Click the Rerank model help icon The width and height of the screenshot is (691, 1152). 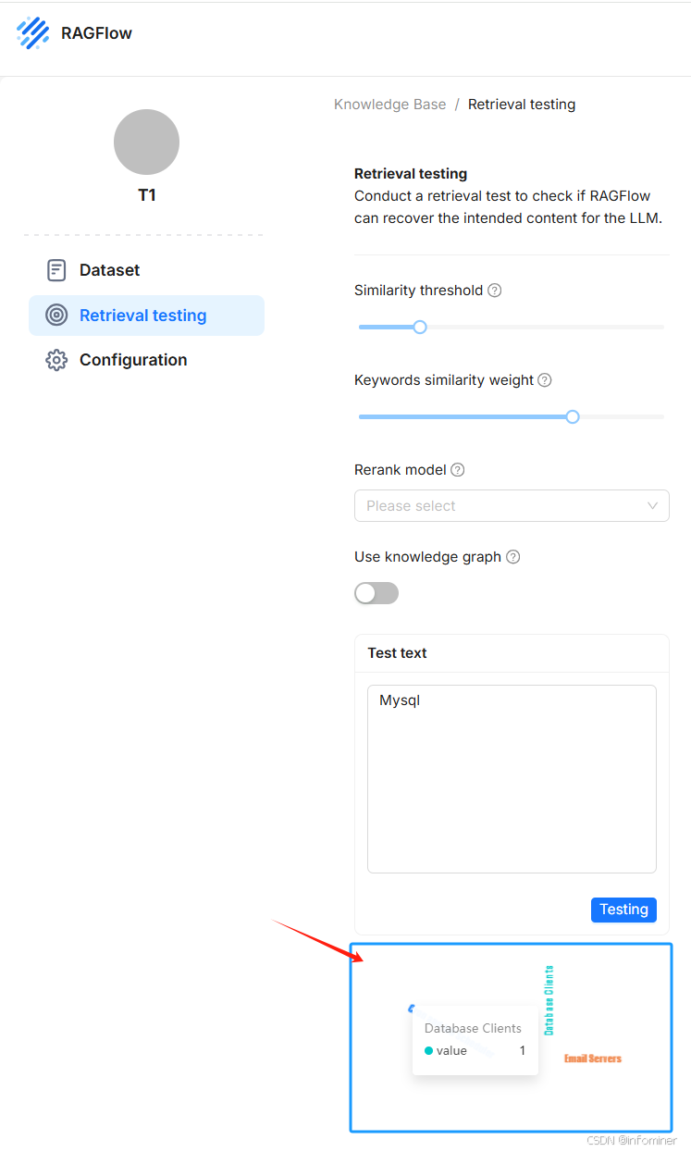[457, 470]
